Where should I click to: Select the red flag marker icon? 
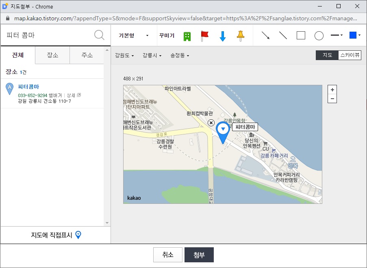pyautogui.click(x=204, y=36)
